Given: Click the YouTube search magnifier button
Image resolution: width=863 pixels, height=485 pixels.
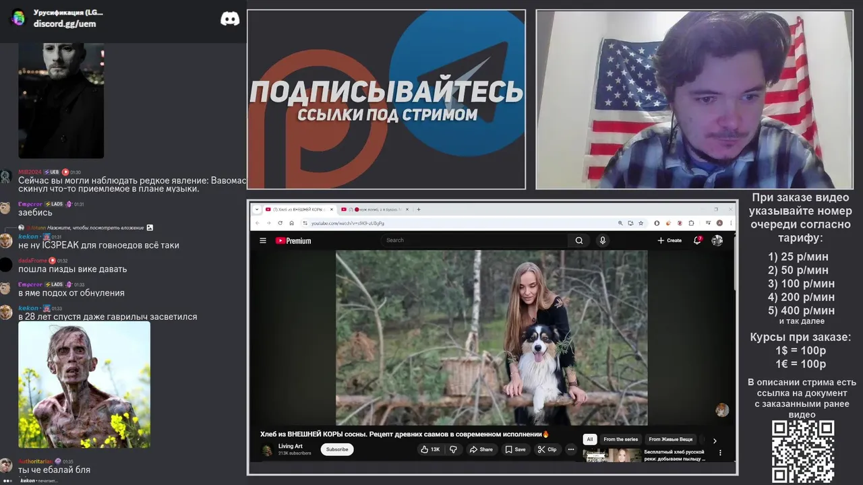Looking at the screenshot, I should pyautogui.click(x=578, y=240).
